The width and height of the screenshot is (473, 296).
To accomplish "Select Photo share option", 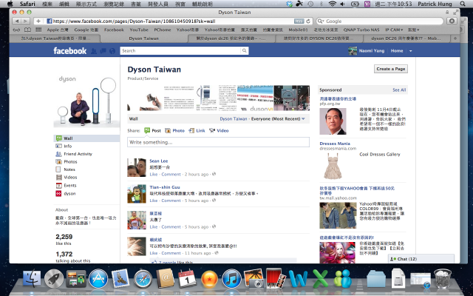I will (x=174, y=130).
